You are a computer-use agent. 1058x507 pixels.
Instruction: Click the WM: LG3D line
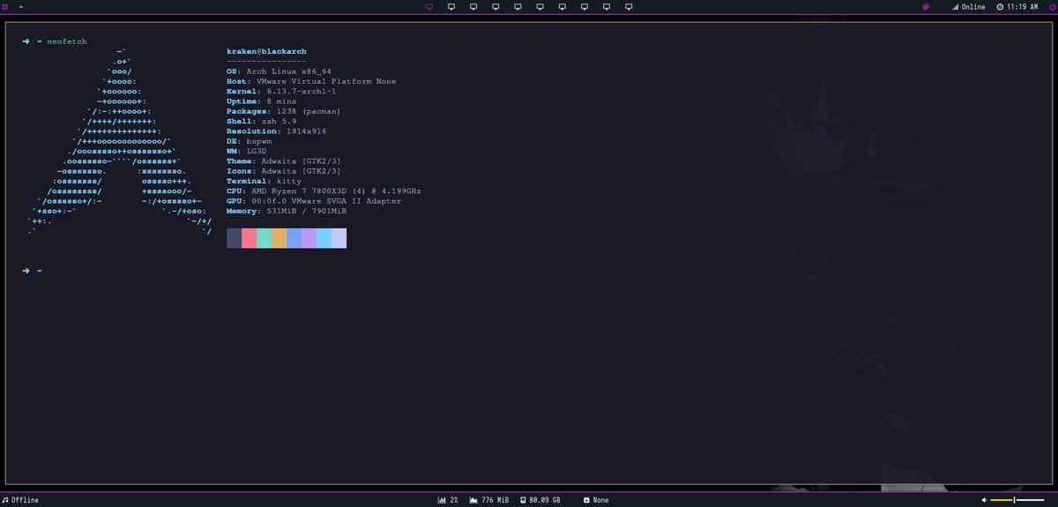tap(246, 151)
